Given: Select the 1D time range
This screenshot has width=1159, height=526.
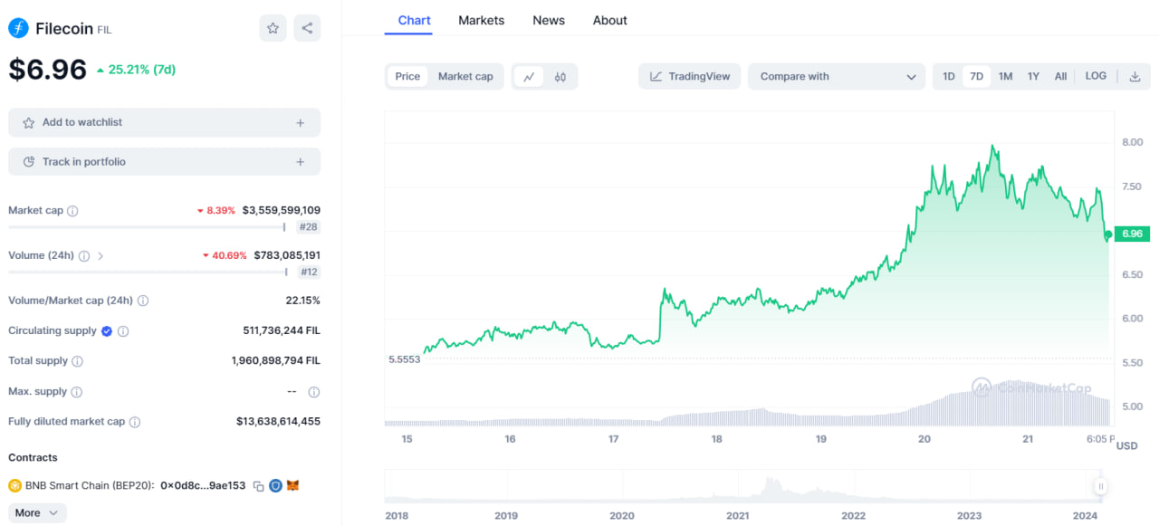Looking at the screenshot, I should pos(948,77).
